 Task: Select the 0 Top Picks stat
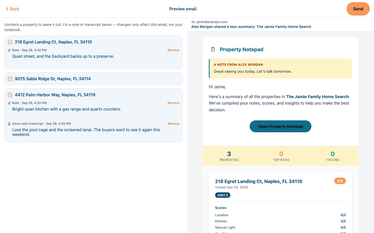pyautogui.click(x=281, y=156)
